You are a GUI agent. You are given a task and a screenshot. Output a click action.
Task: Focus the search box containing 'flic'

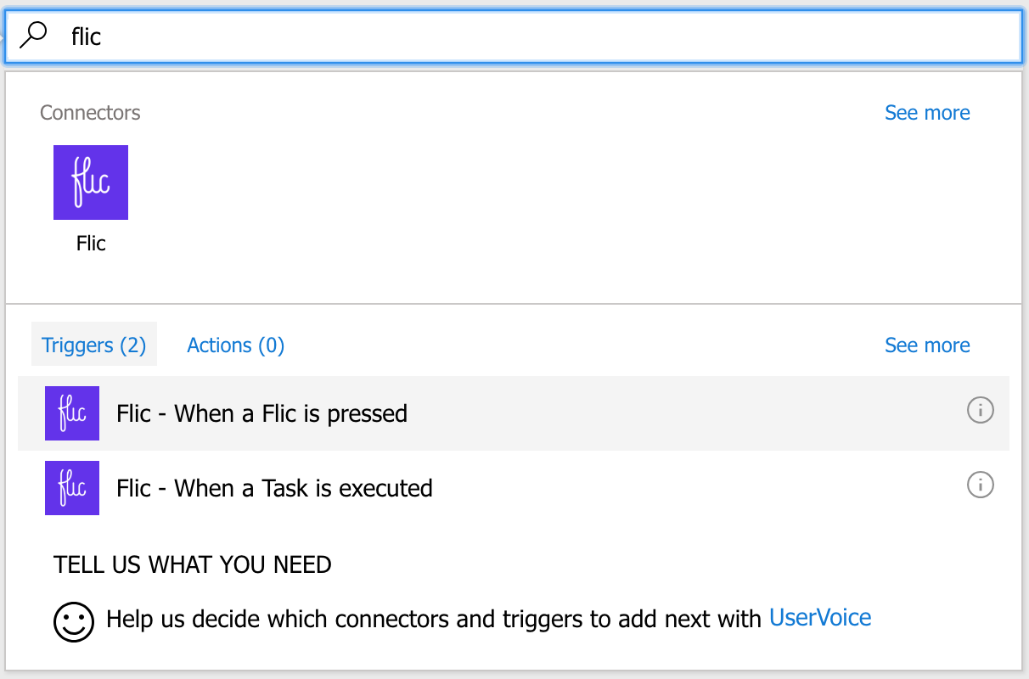(509, 37)
